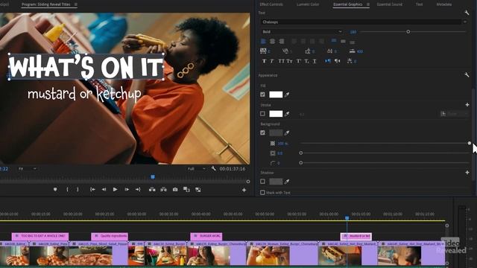The width and height of the screenshot is (477, 268).
Task: Pick Background color with eyedropper
Action: click(287, 133)
